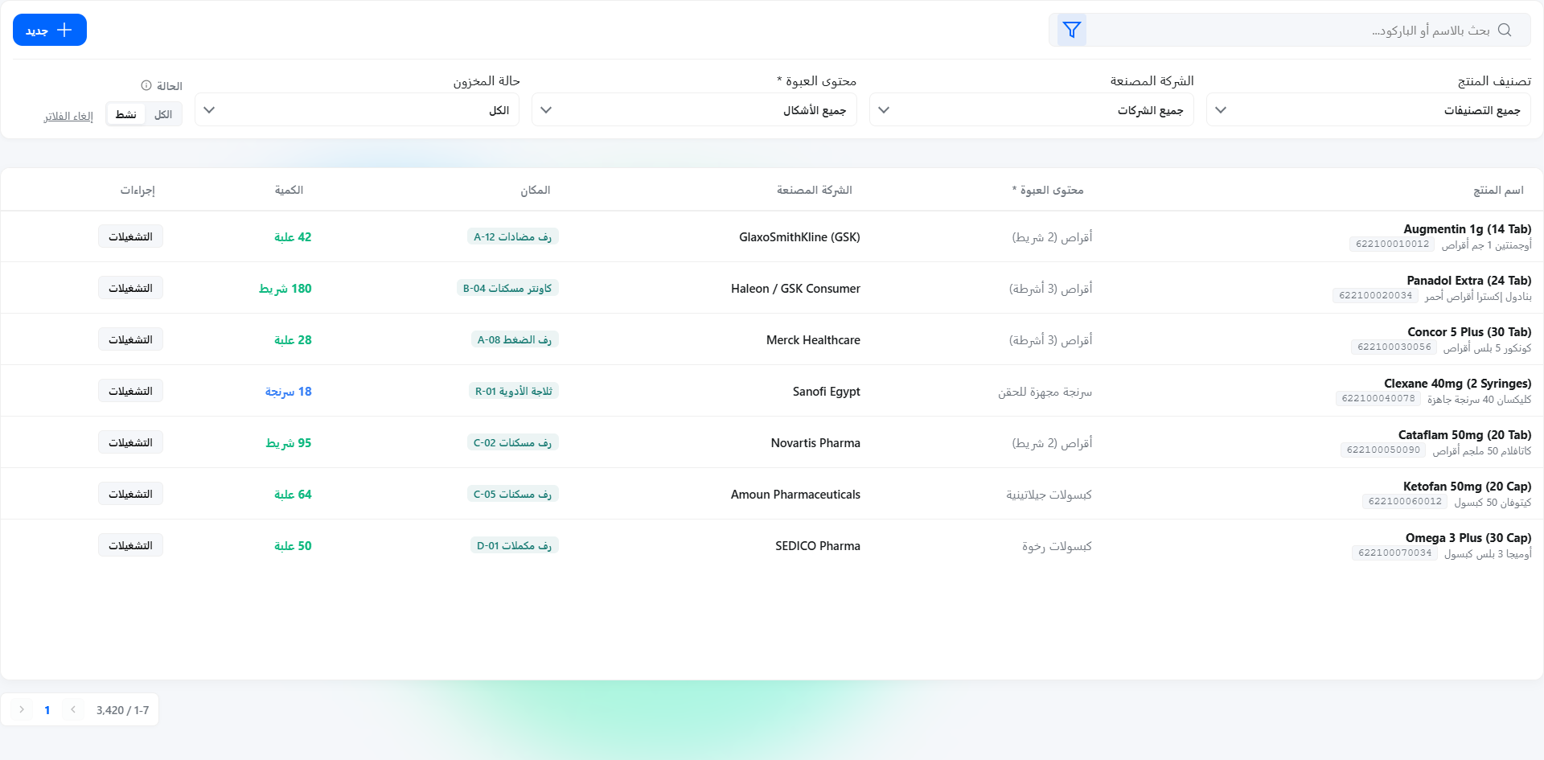
Task: Click product name Cataflam 50mg (20 Tab)
Action: [x=1464, y=435]
